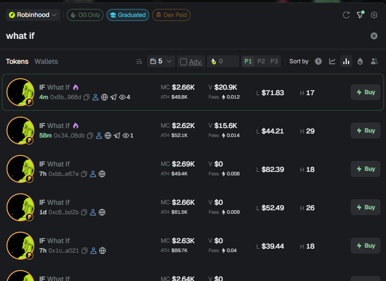Screen dimensions: 386x281
Task: Open token thumbnail for 0x34...08db
Action: click(20, 131)
